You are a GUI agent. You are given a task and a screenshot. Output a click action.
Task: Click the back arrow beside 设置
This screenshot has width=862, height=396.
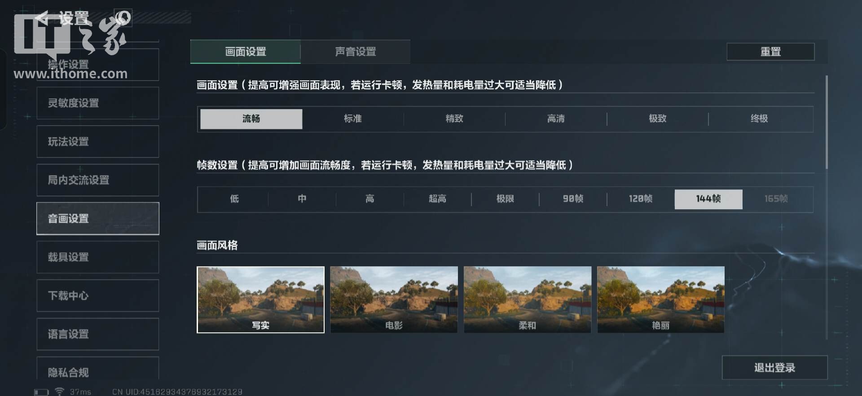click(x=42, y=18)
